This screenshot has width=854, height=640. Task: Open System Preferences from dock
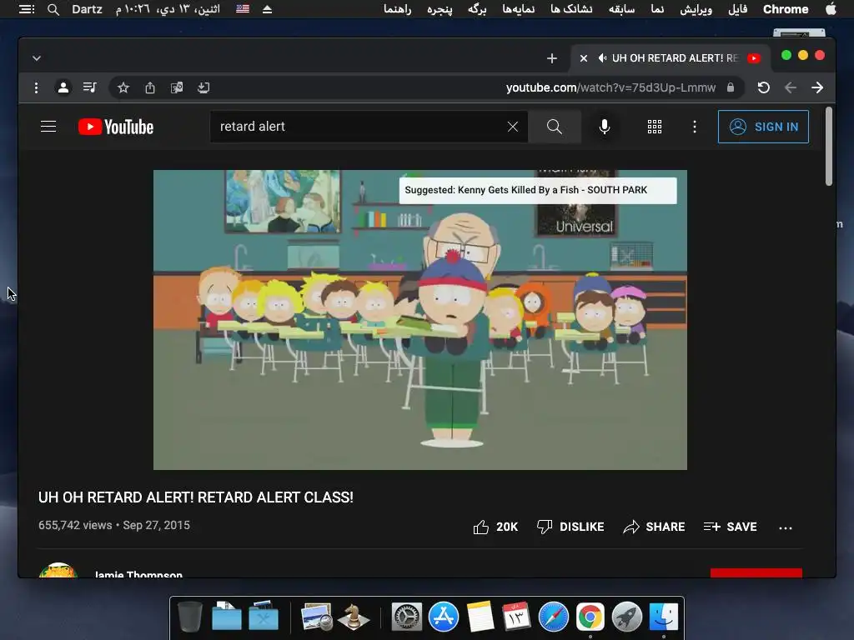(x=407, y=617)
